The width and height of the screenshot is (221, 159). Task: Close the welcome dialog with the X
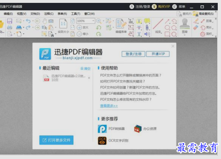coord(173,46)
